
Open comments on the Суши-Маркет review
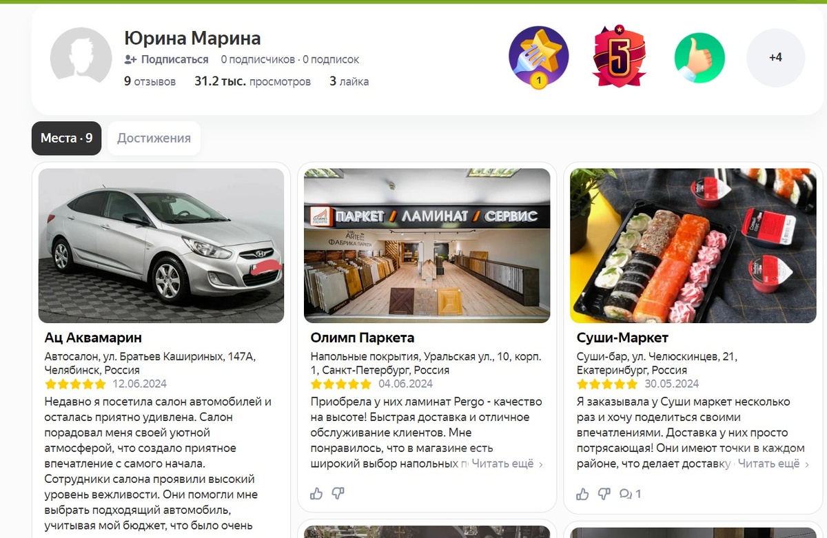pos(630,493)
